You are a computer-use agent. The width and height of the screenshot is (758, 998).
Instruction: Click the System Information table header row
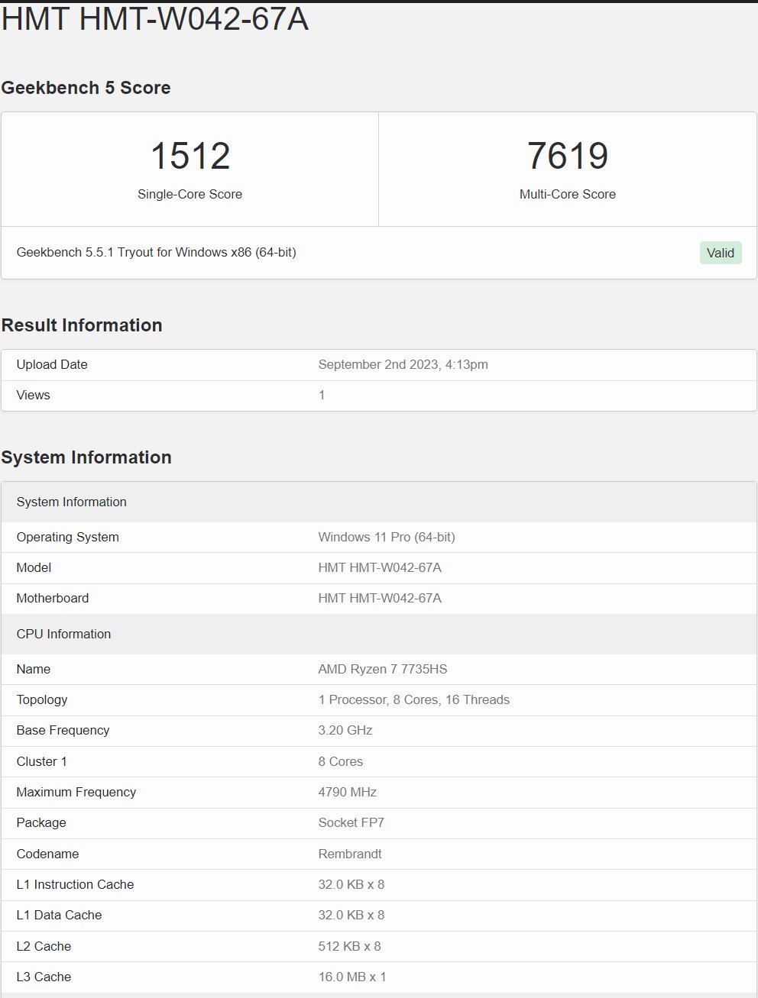[379, 502]
